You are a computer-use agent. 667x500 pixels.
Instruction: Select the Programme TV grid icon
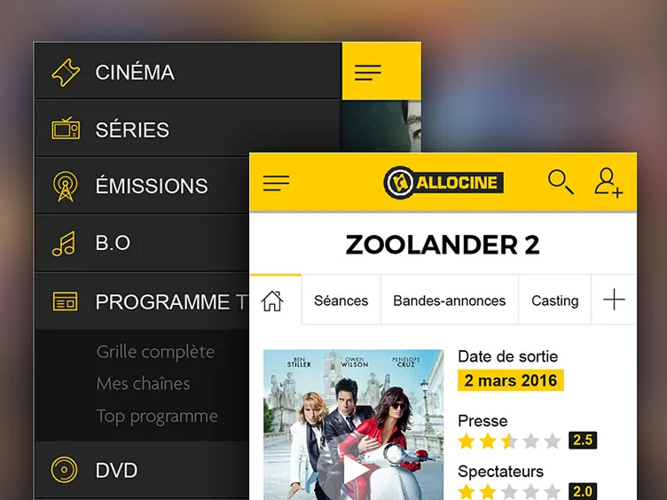pos(65,301)
